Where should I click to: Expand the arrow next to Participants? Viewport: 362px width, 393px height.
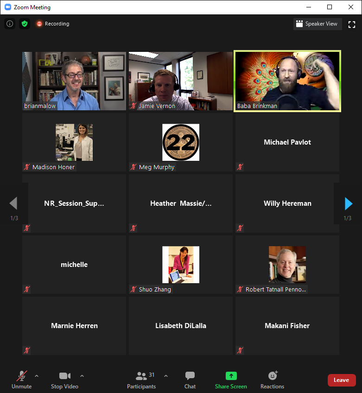[x=166, y=376]
